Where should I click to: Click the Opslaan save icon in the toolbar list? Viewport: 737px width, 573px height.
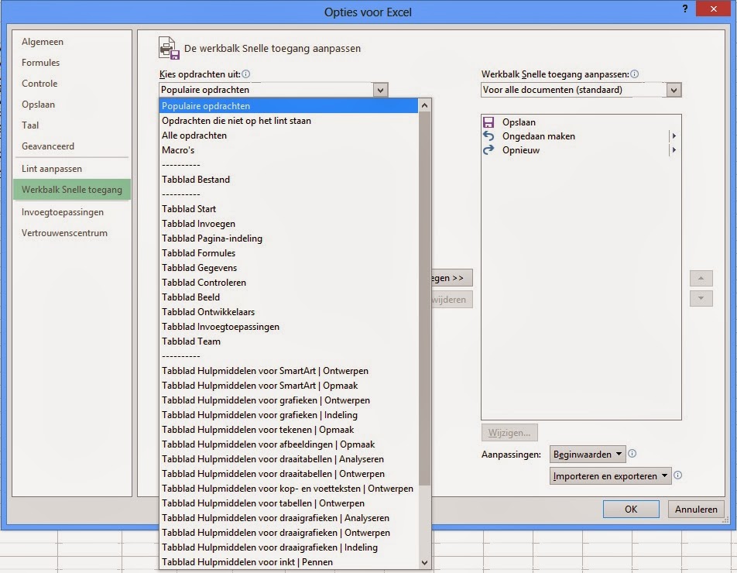(489, 122)
